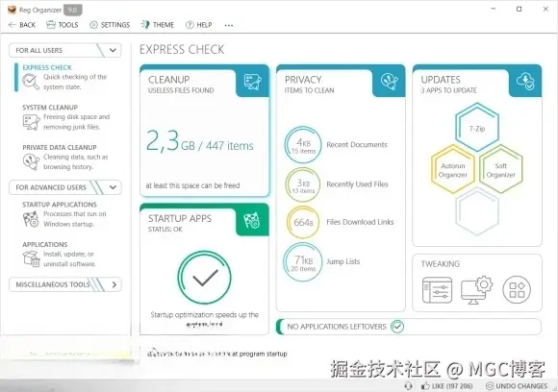Open the HELP menu
Image resolution: width=558 pixels, height=392 pixels.
(x=198, y=25)
